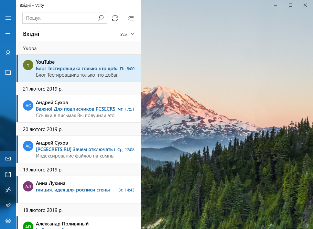The height and width of the screenshot is (229, 313).
Task: Minimize the Vcity mail window
Action: tap(275, 5)
